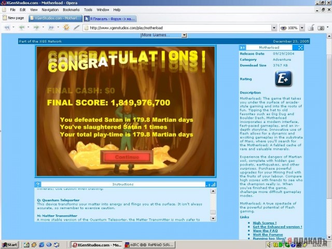This screenshot has width=332, height=249.
Task: Click the red Continue button in game
Action: click(127, 157)
